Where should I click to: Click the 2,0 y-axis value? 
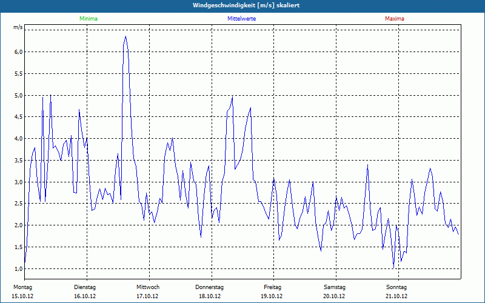pos(19,225)
